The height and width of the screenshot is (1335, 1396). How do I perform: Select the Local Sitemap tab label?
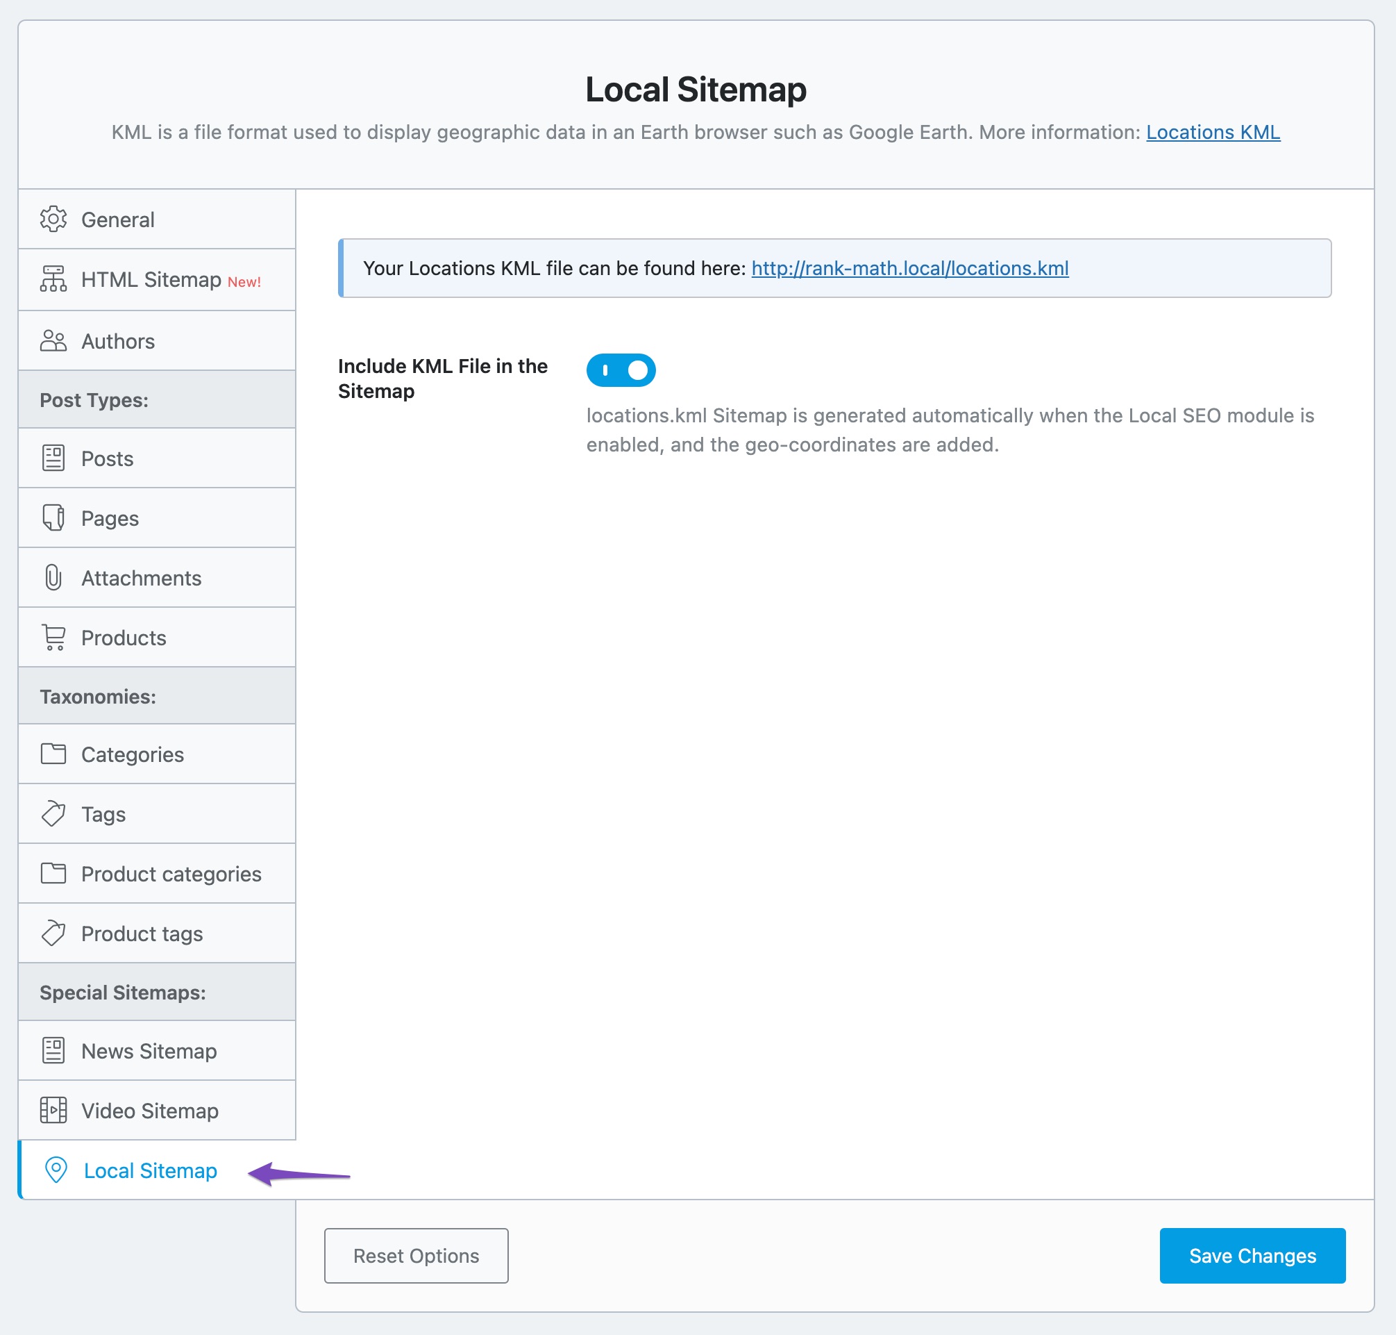click(x=151, y=1170)
